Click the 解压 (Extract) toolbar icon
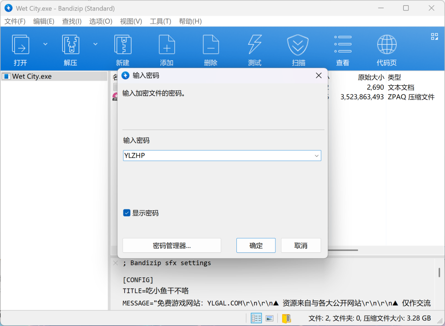The image size is (445, 326). tap(70, 45)
